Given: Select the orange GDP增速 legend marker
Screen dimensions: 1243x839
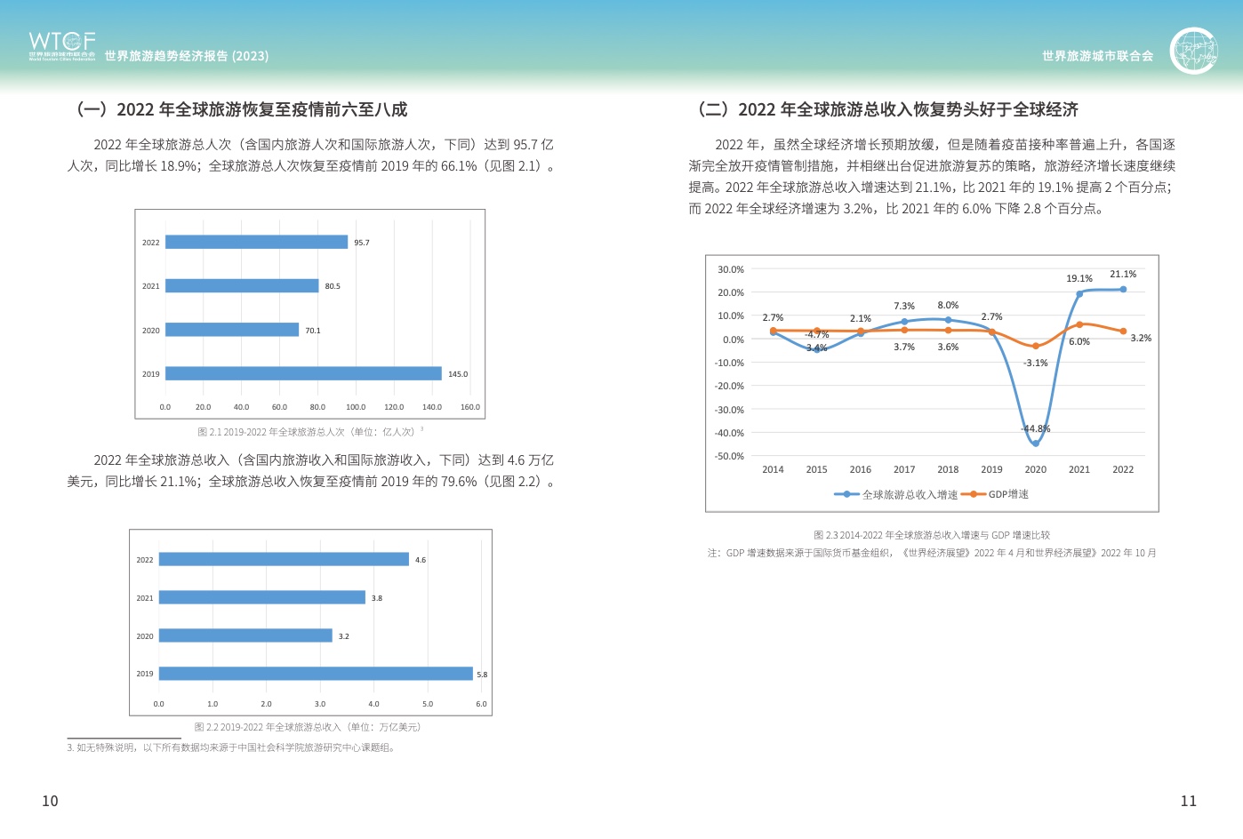Looking at the screenshot, I should tap(974, 494).
